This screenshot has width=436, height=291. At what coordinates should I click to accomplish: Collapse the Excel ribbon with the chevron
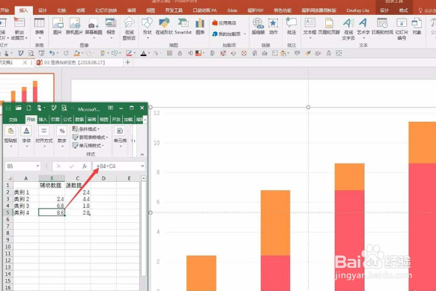[x=142, y=154]
